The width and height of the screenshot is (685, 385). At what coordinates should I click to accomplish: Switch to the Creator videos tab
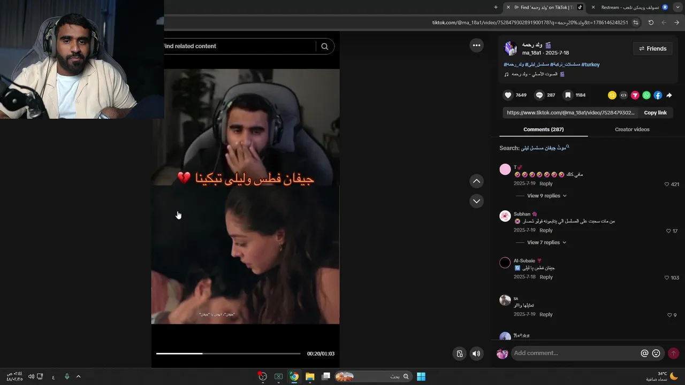(x=632, y=129)
